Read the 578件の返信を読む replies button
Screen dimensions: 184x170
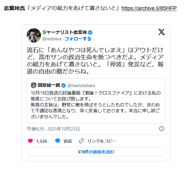pyautogui.click(x=96, y=152)
